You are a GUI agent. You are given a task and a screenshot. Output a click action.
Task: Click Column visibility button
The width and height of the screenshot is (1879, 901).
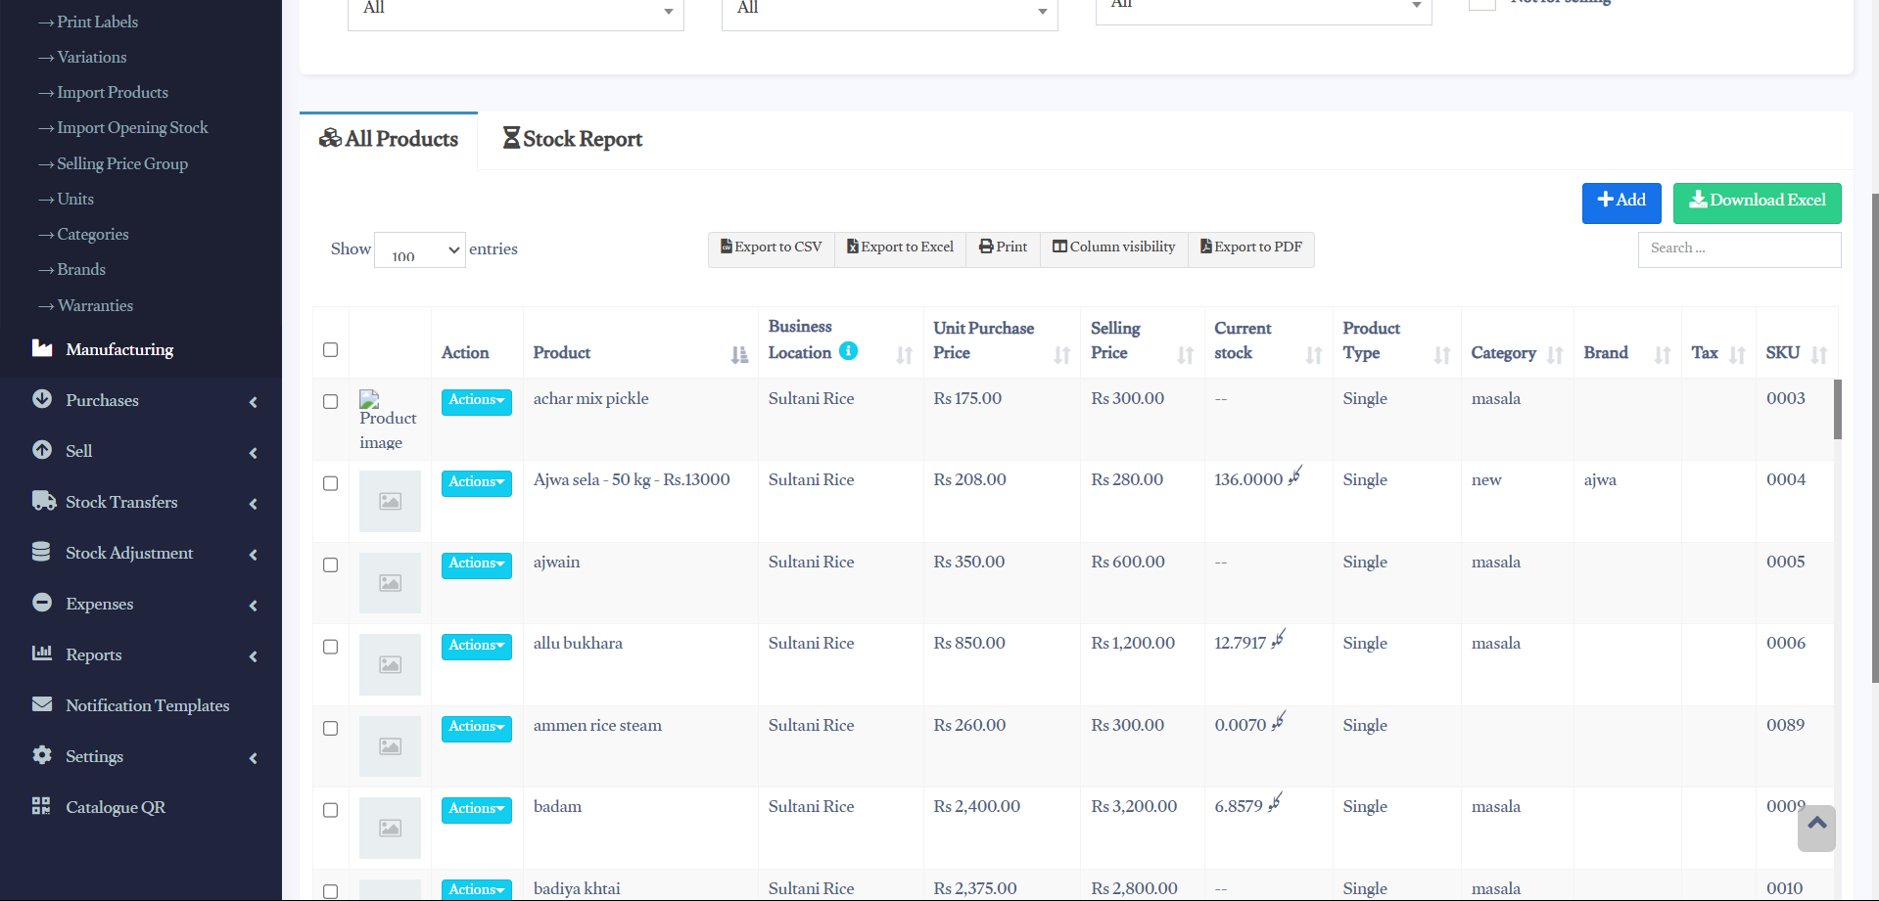pyautogui.click(x=1114, y=248)
